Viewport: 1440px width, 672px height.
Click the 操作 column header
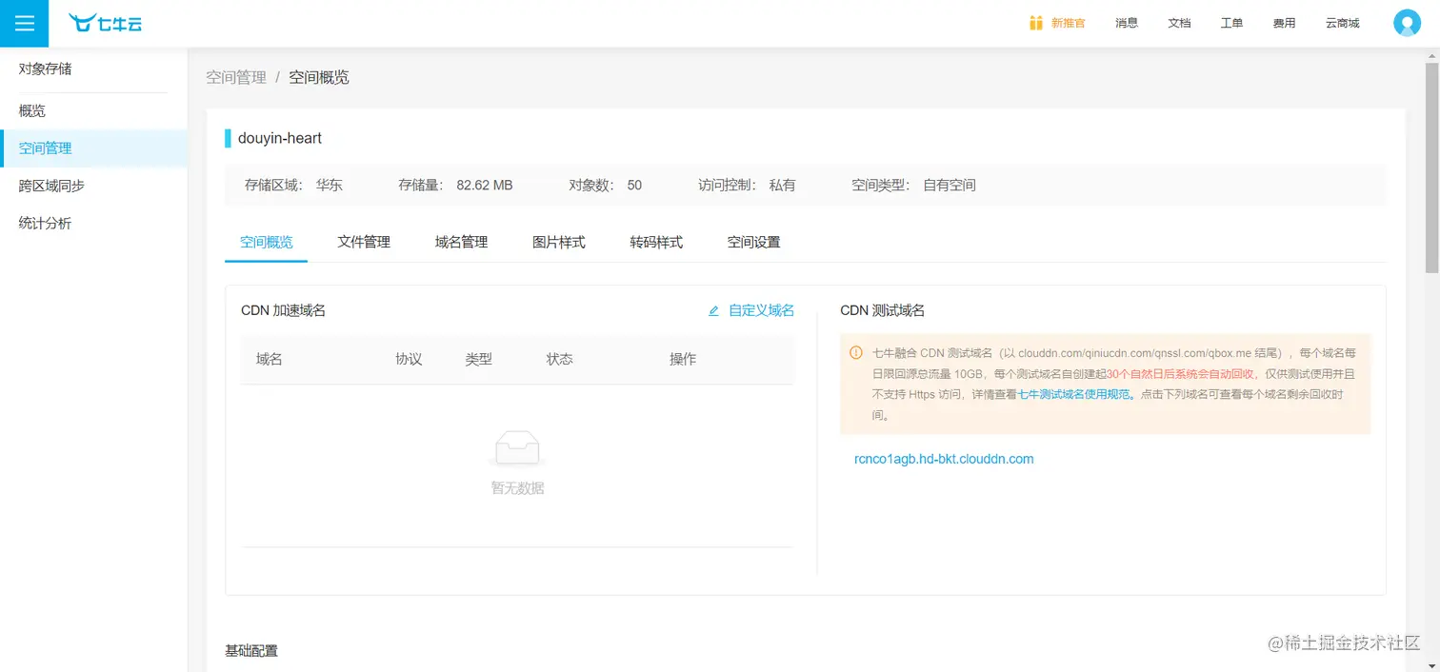(683, 359)
